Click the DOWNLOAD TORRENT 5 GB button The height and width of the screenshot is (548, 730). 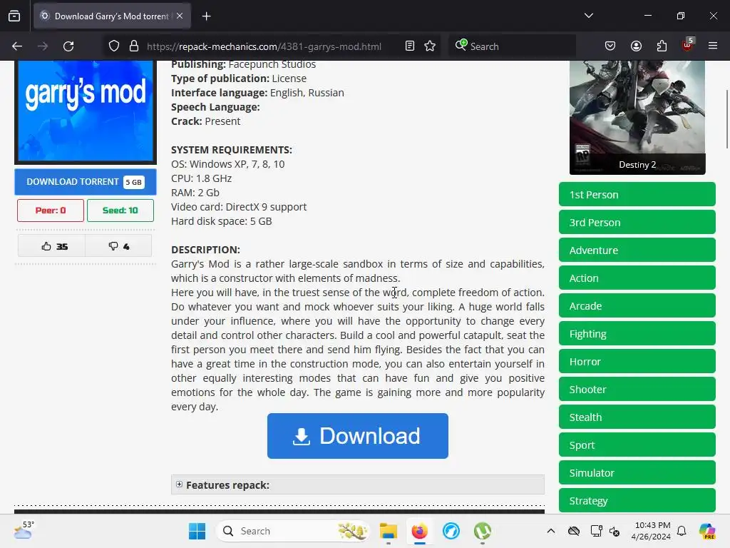[x=86, y=182]
